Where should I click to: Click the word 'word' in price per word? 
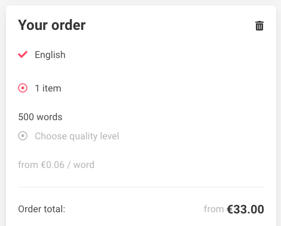click(84, 165)
